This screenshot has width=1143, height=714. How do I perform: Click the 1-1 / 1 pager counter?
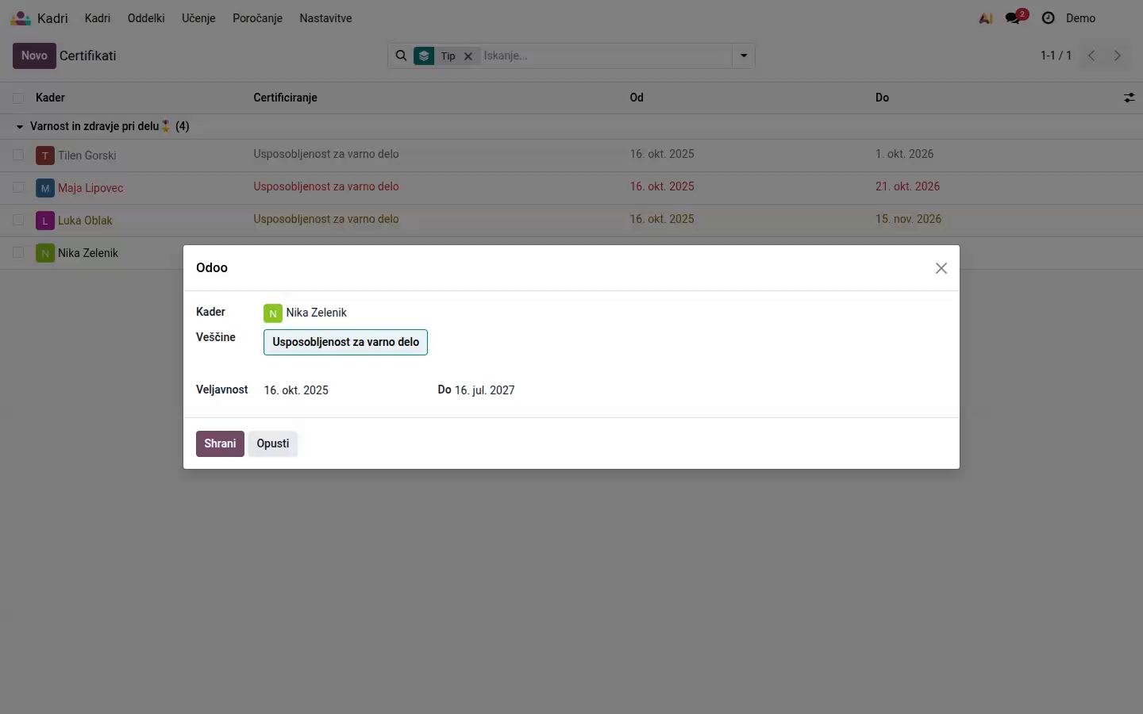pos(1056,56)
